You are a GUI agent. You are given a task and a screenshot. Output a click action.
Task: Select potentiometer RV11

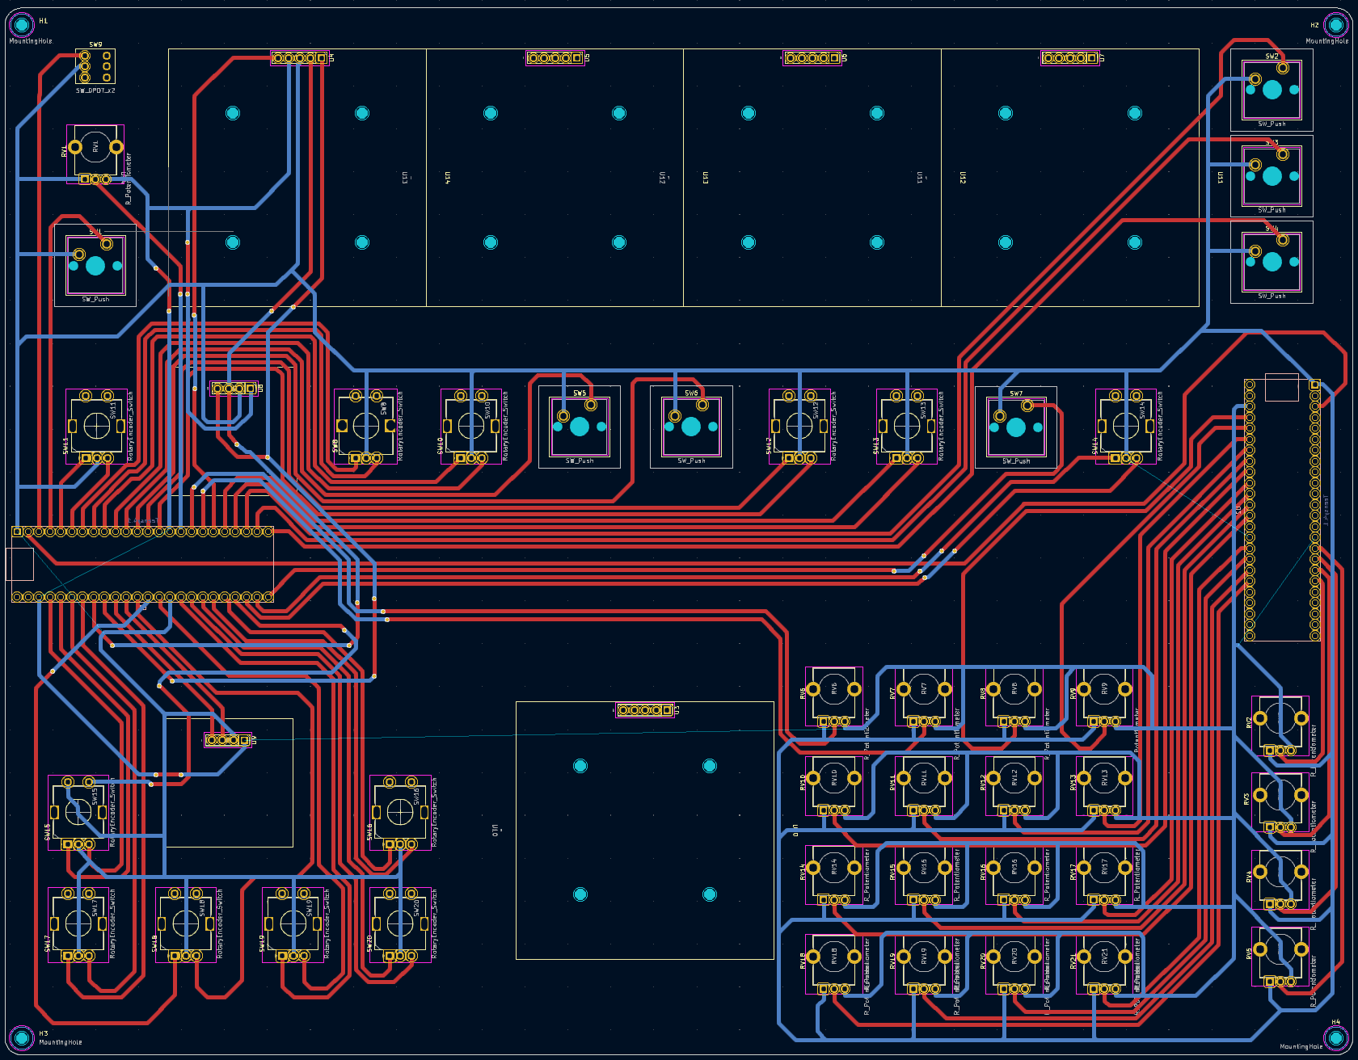[924, 786]
